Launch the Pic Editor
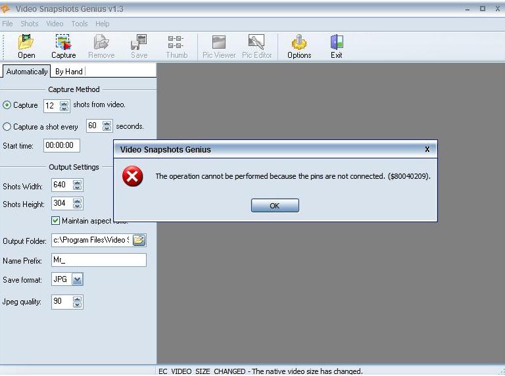505x376 pixels. point(256,47)
